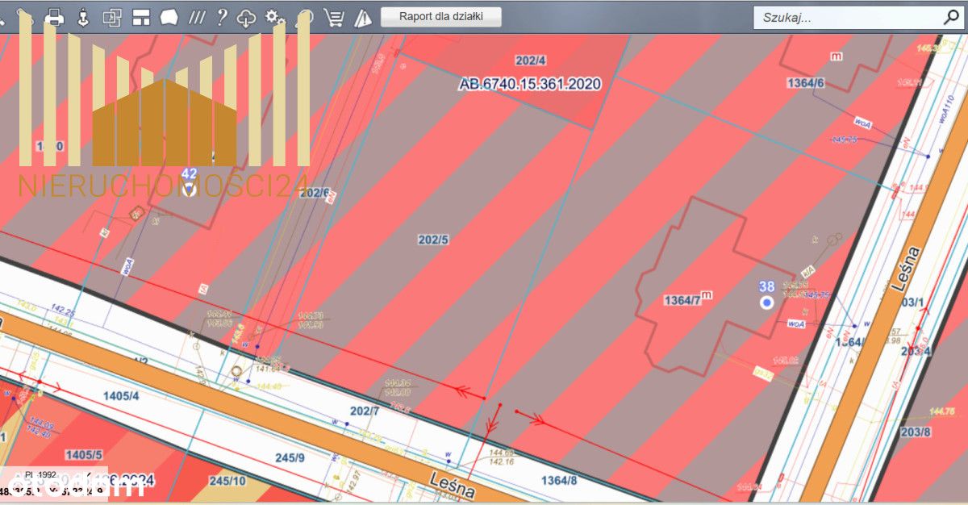This screenshot has height=505, width=968.
Task: Select address point marker 38
Action: 766,302
